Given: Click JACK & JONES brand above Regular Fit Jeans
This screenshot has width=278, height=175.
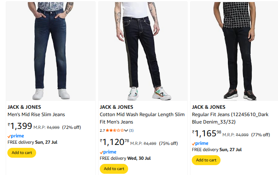Looking at the screenshot, I should tap(209, 107).
